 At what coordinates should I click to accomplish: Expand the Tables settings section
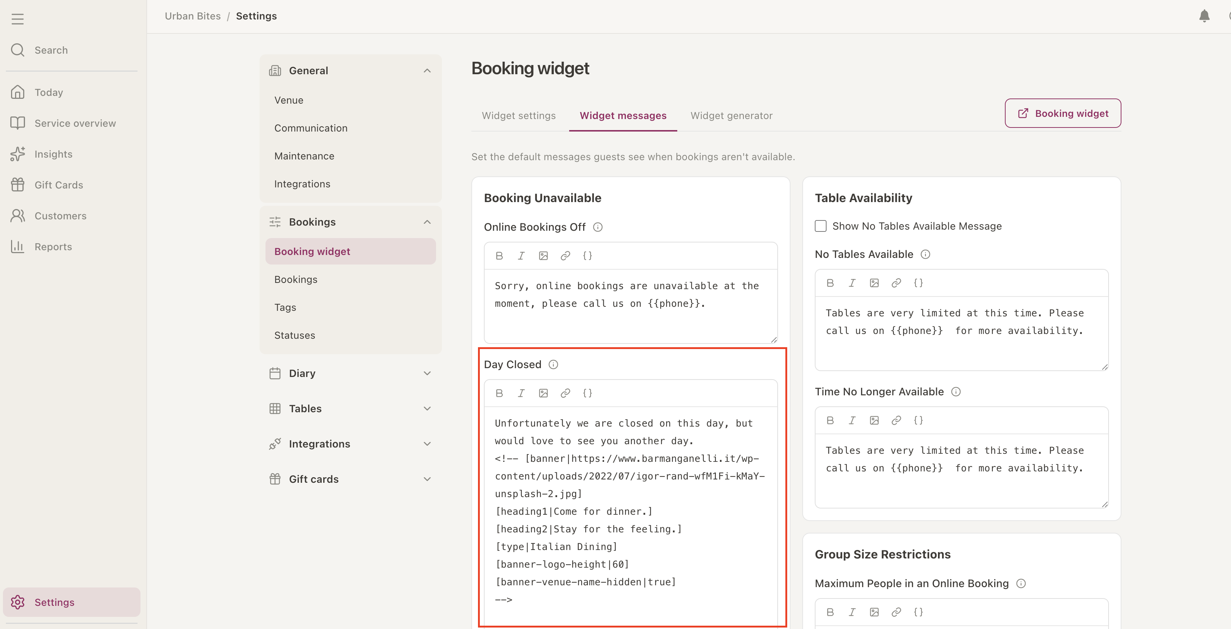click(x=427, y=409)
